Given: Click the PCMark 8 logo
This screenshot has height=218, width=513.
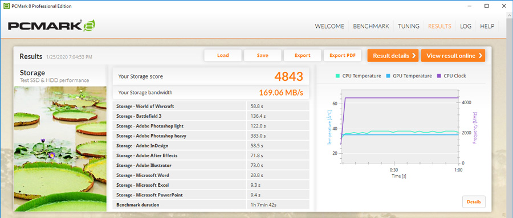Looking at the screenshot, I should pyautogui.click(x=52, y=26).
